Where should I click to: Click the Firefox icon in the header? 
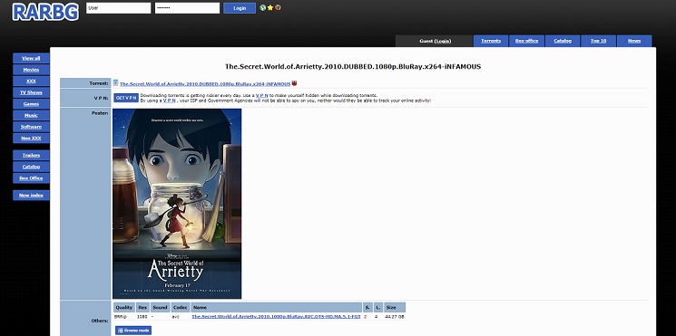pyautogui.click(x=278, y=8)
